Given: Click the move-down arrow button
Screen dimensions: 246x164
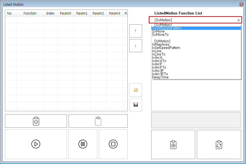Looking at the screenshot, I should [x=136, y=46].
